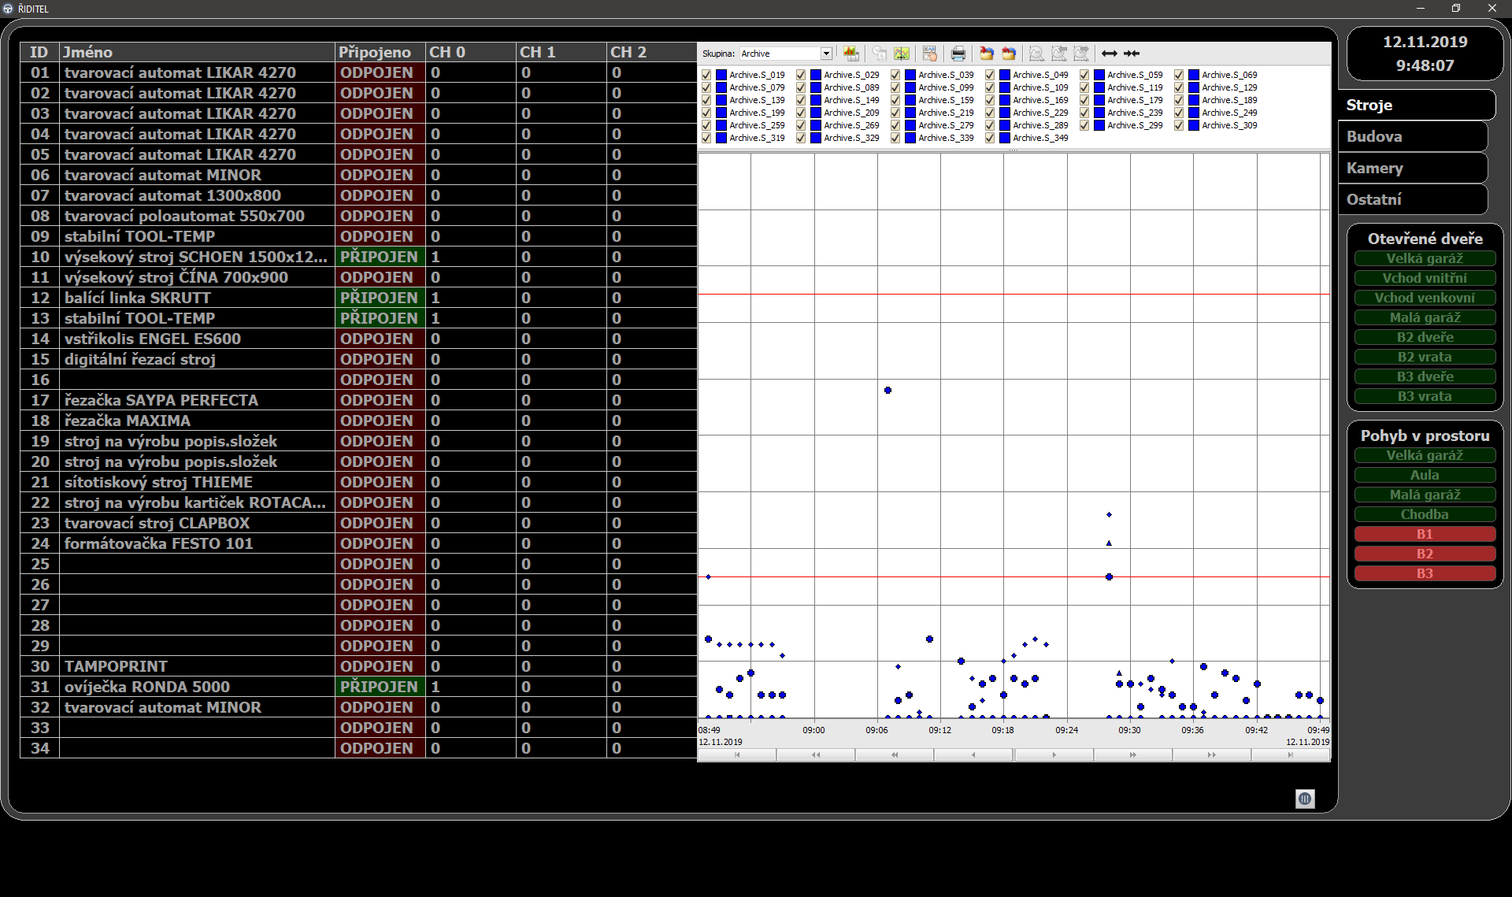This screenshot has height=897, width=1512.
Task: Jump to end of timeline
Action: click(1290, 754)
